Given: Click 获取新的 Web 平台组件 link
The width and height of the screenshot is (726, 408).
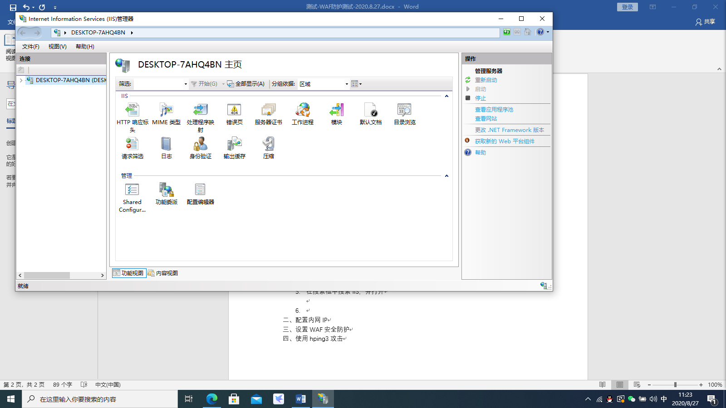Looking at the screenshot, I should point(505,141).
